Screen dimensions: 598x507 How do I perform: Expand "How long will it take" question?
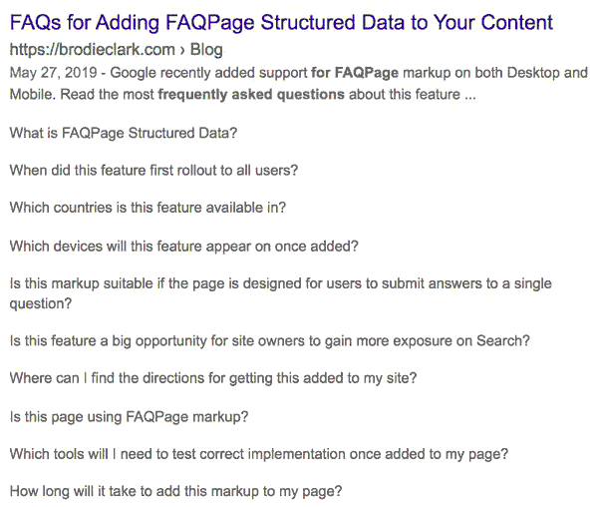(175, 491)
